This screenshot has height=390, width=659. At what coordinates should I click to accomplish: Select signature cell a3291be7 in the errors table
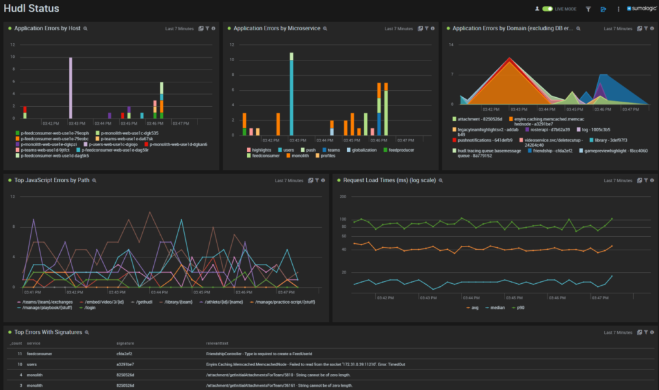tap(125, 364)
